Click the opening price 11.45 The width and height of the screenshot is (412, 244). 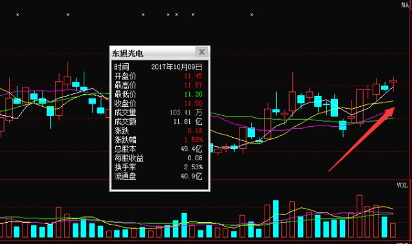[193, 76]
